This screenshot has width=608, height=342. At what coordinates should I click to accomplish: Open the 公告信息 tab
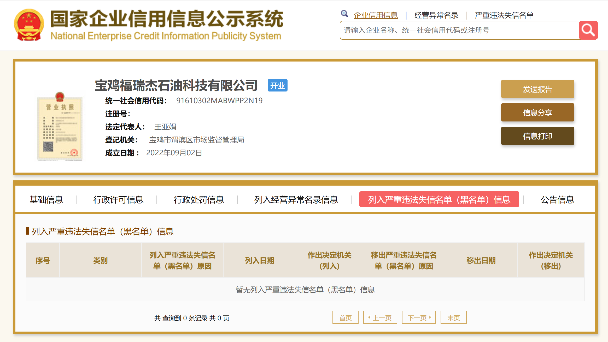pos(557,200)
